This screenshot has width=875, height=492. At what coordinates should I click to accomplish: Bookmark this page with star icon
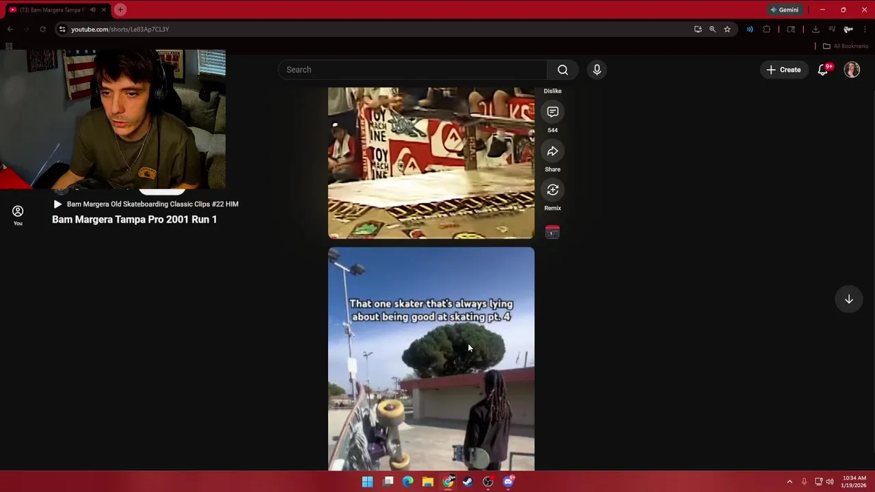point(727,29)
